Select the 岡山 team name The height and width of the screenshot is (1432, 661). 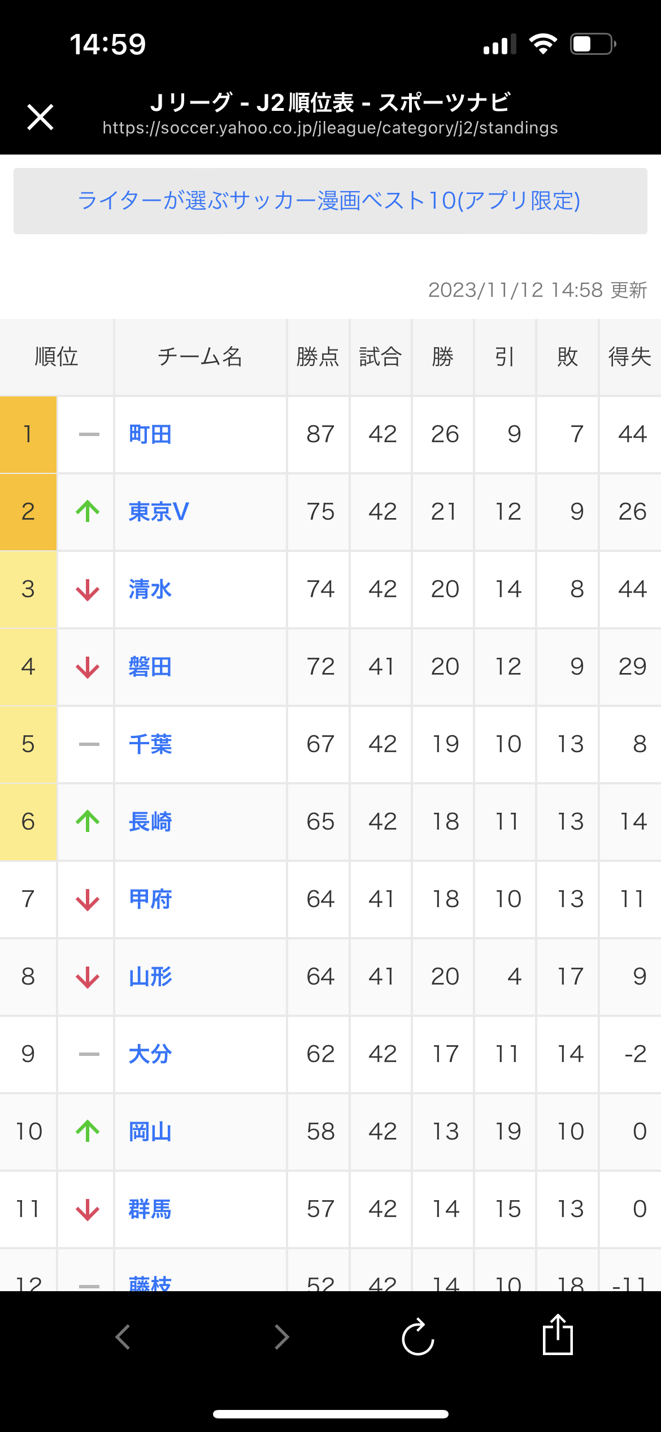point(150,1132)
